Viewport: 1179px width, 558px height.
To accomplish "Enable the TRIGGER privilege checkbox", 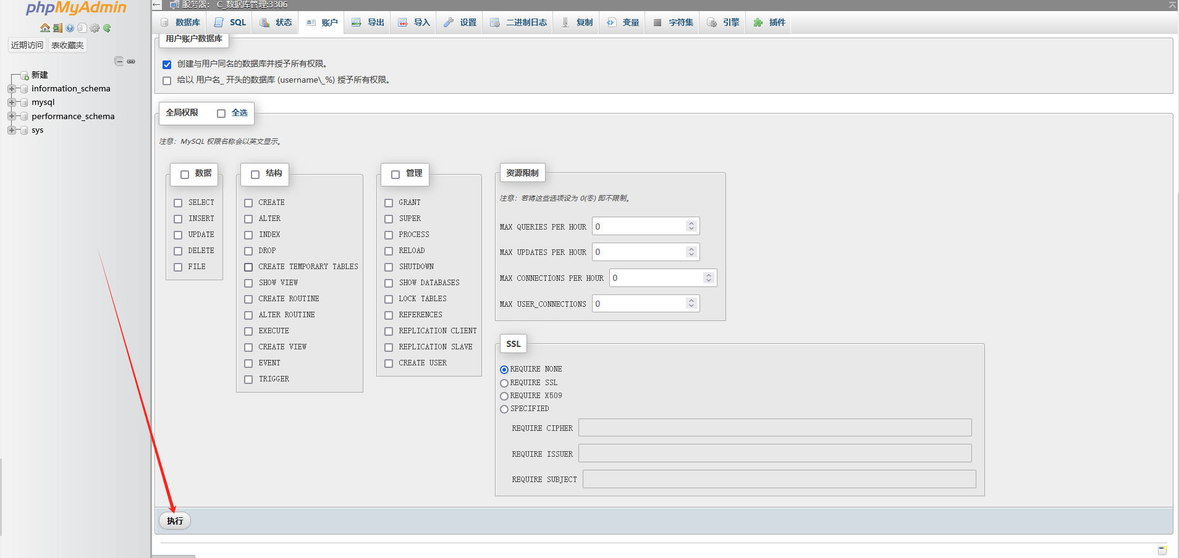I will coord(248,379).
